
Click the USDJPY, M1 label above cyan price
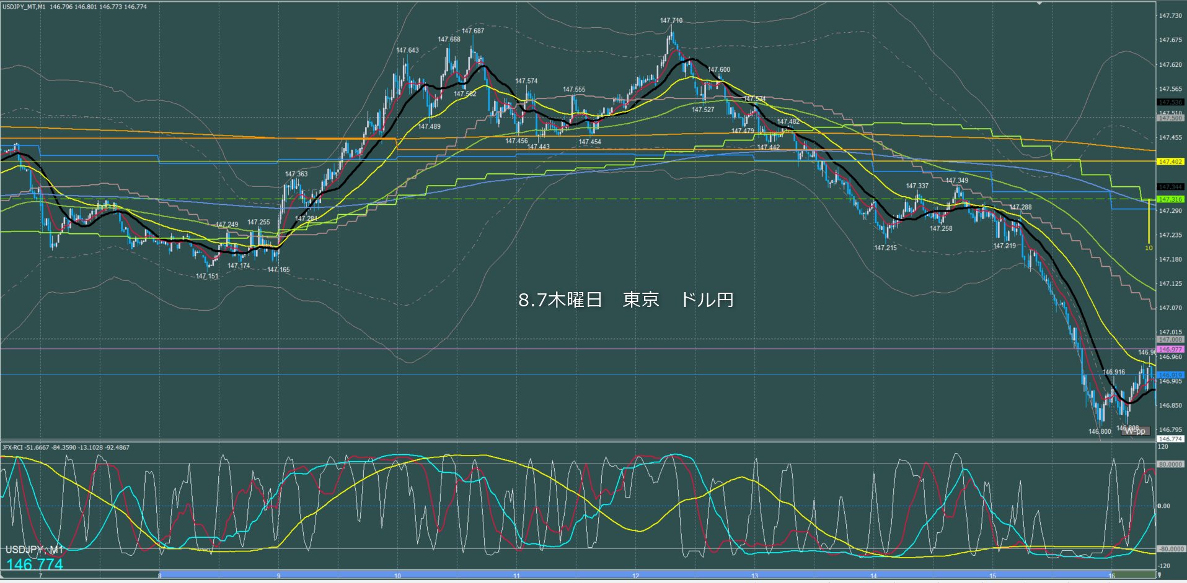point(34,550)
